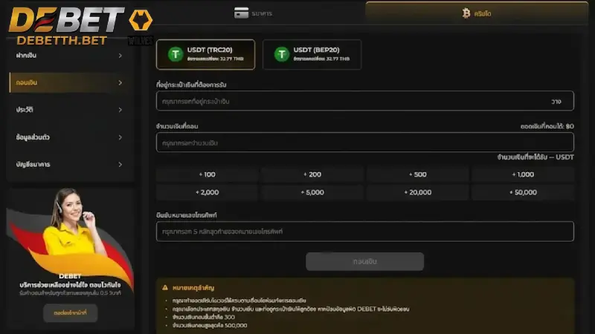Screen dimensions: 595x334
Task: Click the greyed ถอนเงิน submit button
Action: [x=364, y=262]
